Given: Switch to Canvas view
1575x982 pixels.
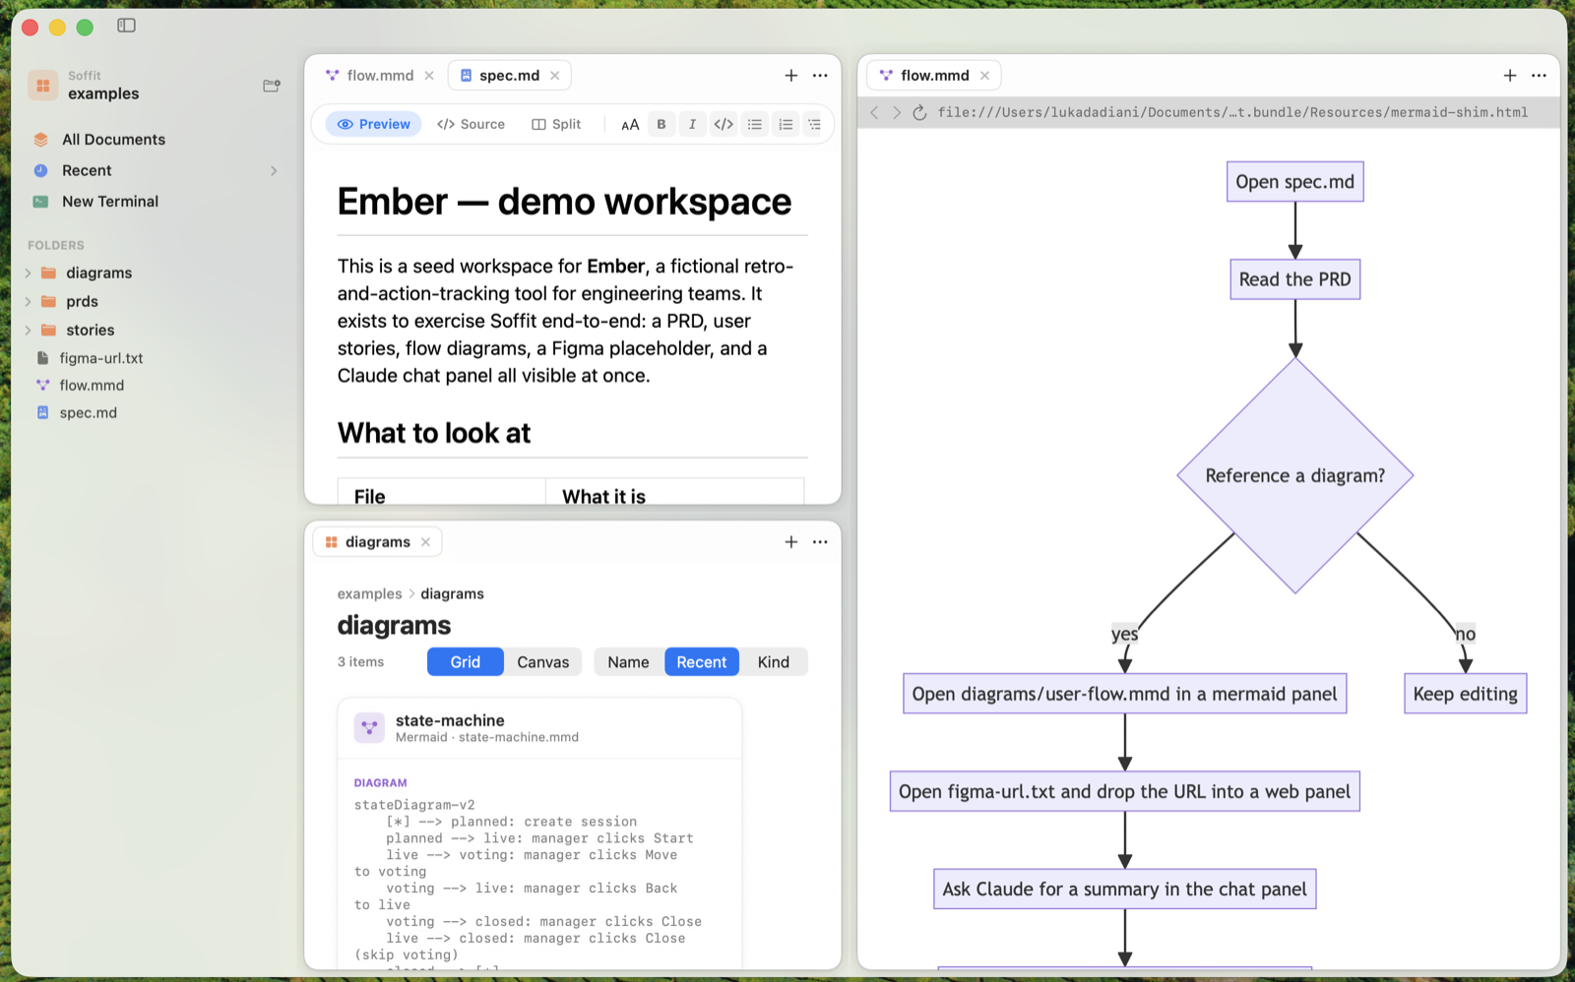Looking at the screenshot, I should coord(543,662).
